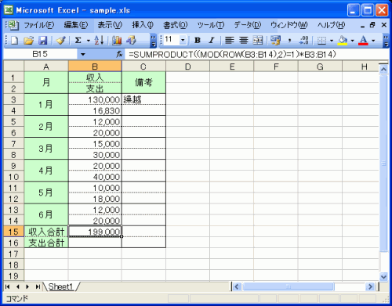
Task: Select column D header
Action: coord(187,67)
